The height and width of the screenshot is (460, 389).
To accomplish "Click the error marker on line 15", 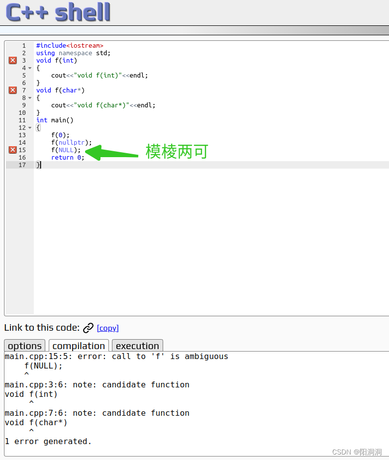I will click(x=12, y=150).
